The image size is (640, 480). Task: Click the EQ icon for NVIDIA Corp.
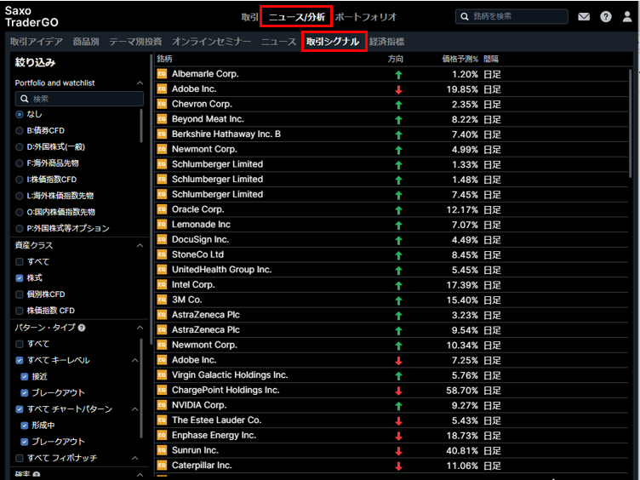(x=162, y=405)
